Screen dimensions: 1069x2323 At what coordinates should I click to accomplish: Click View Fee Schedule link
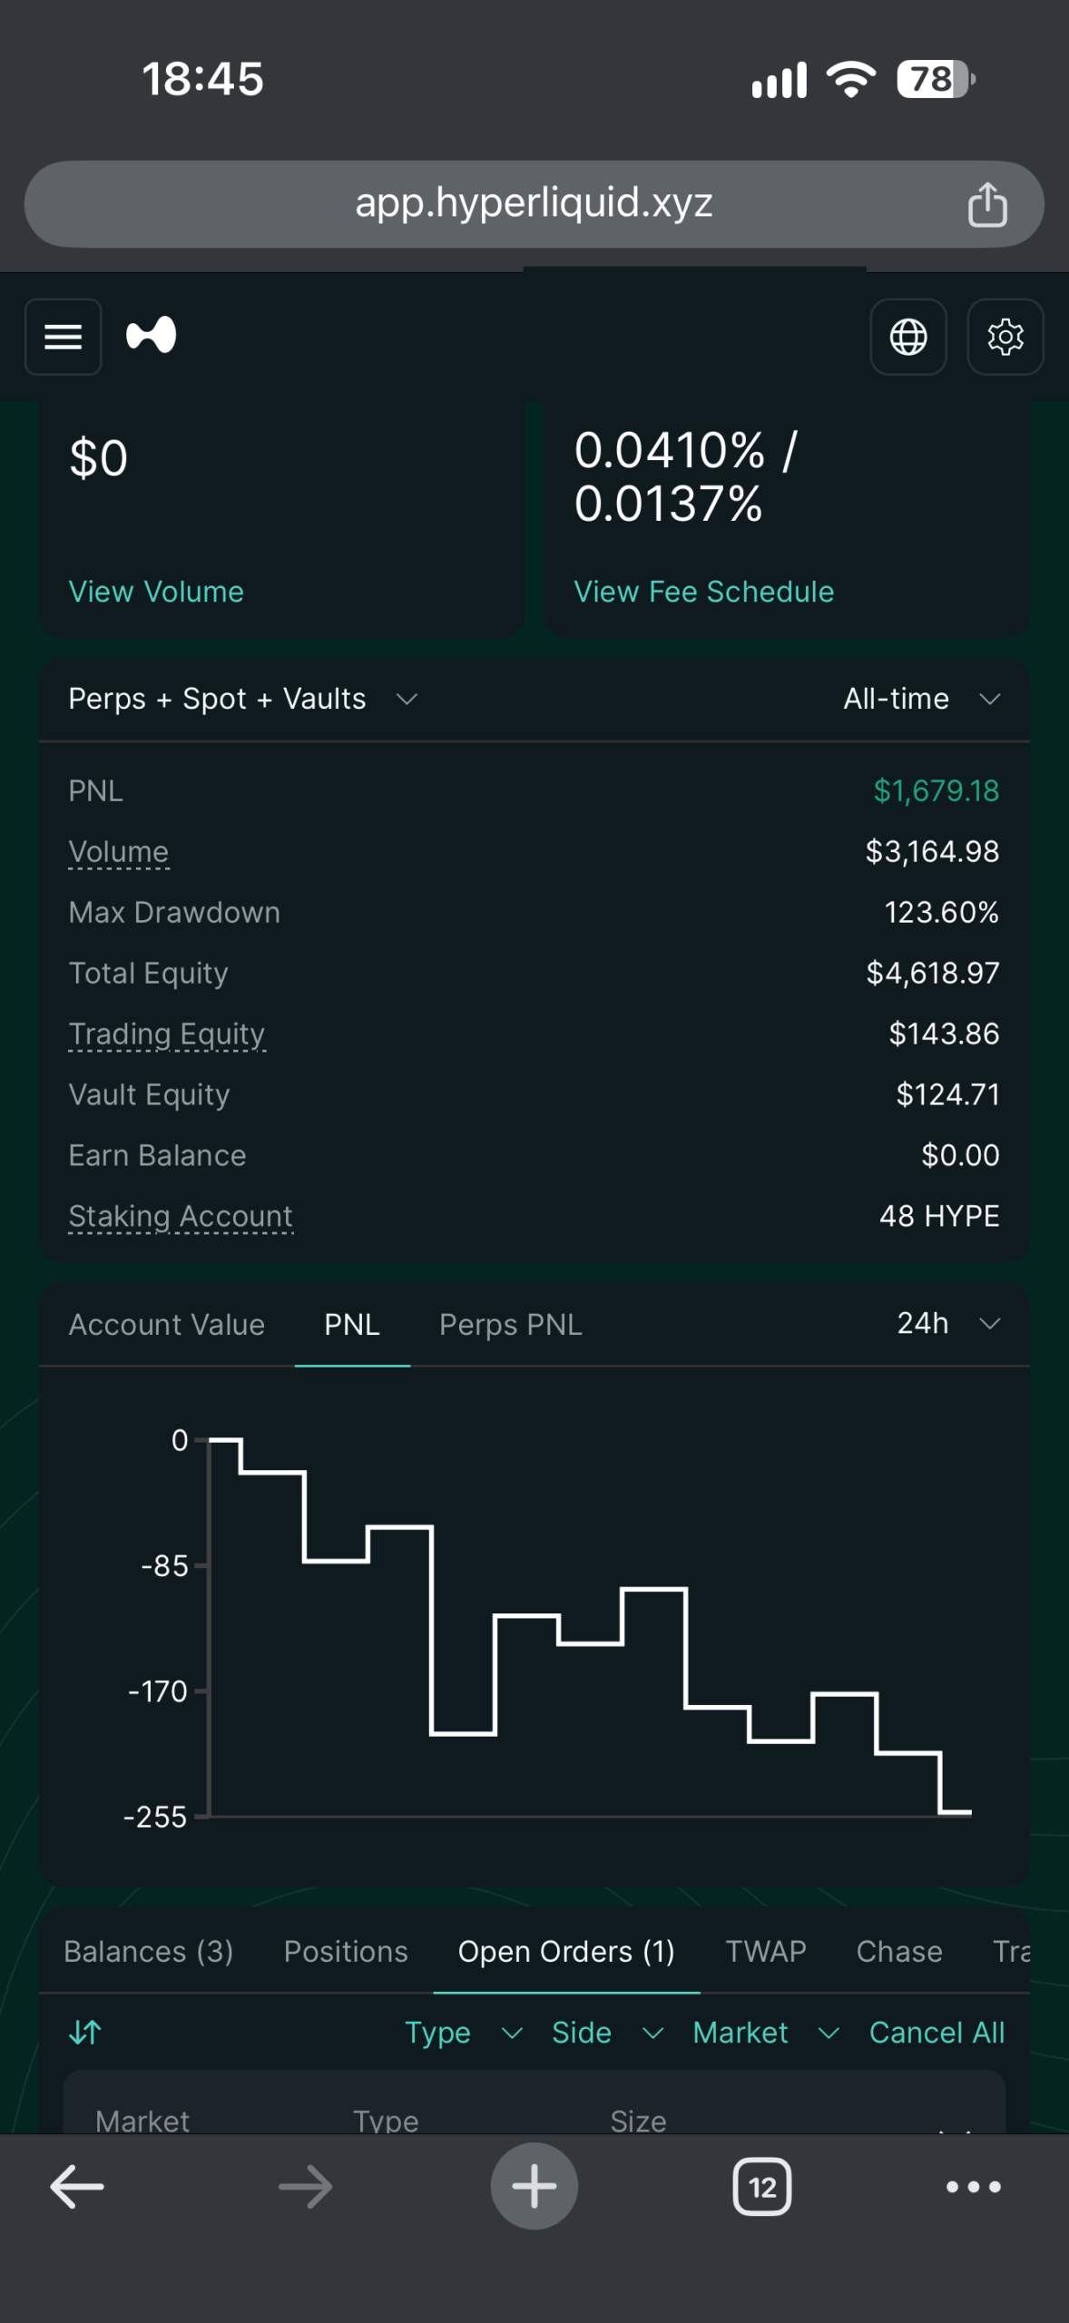(704, 592)
